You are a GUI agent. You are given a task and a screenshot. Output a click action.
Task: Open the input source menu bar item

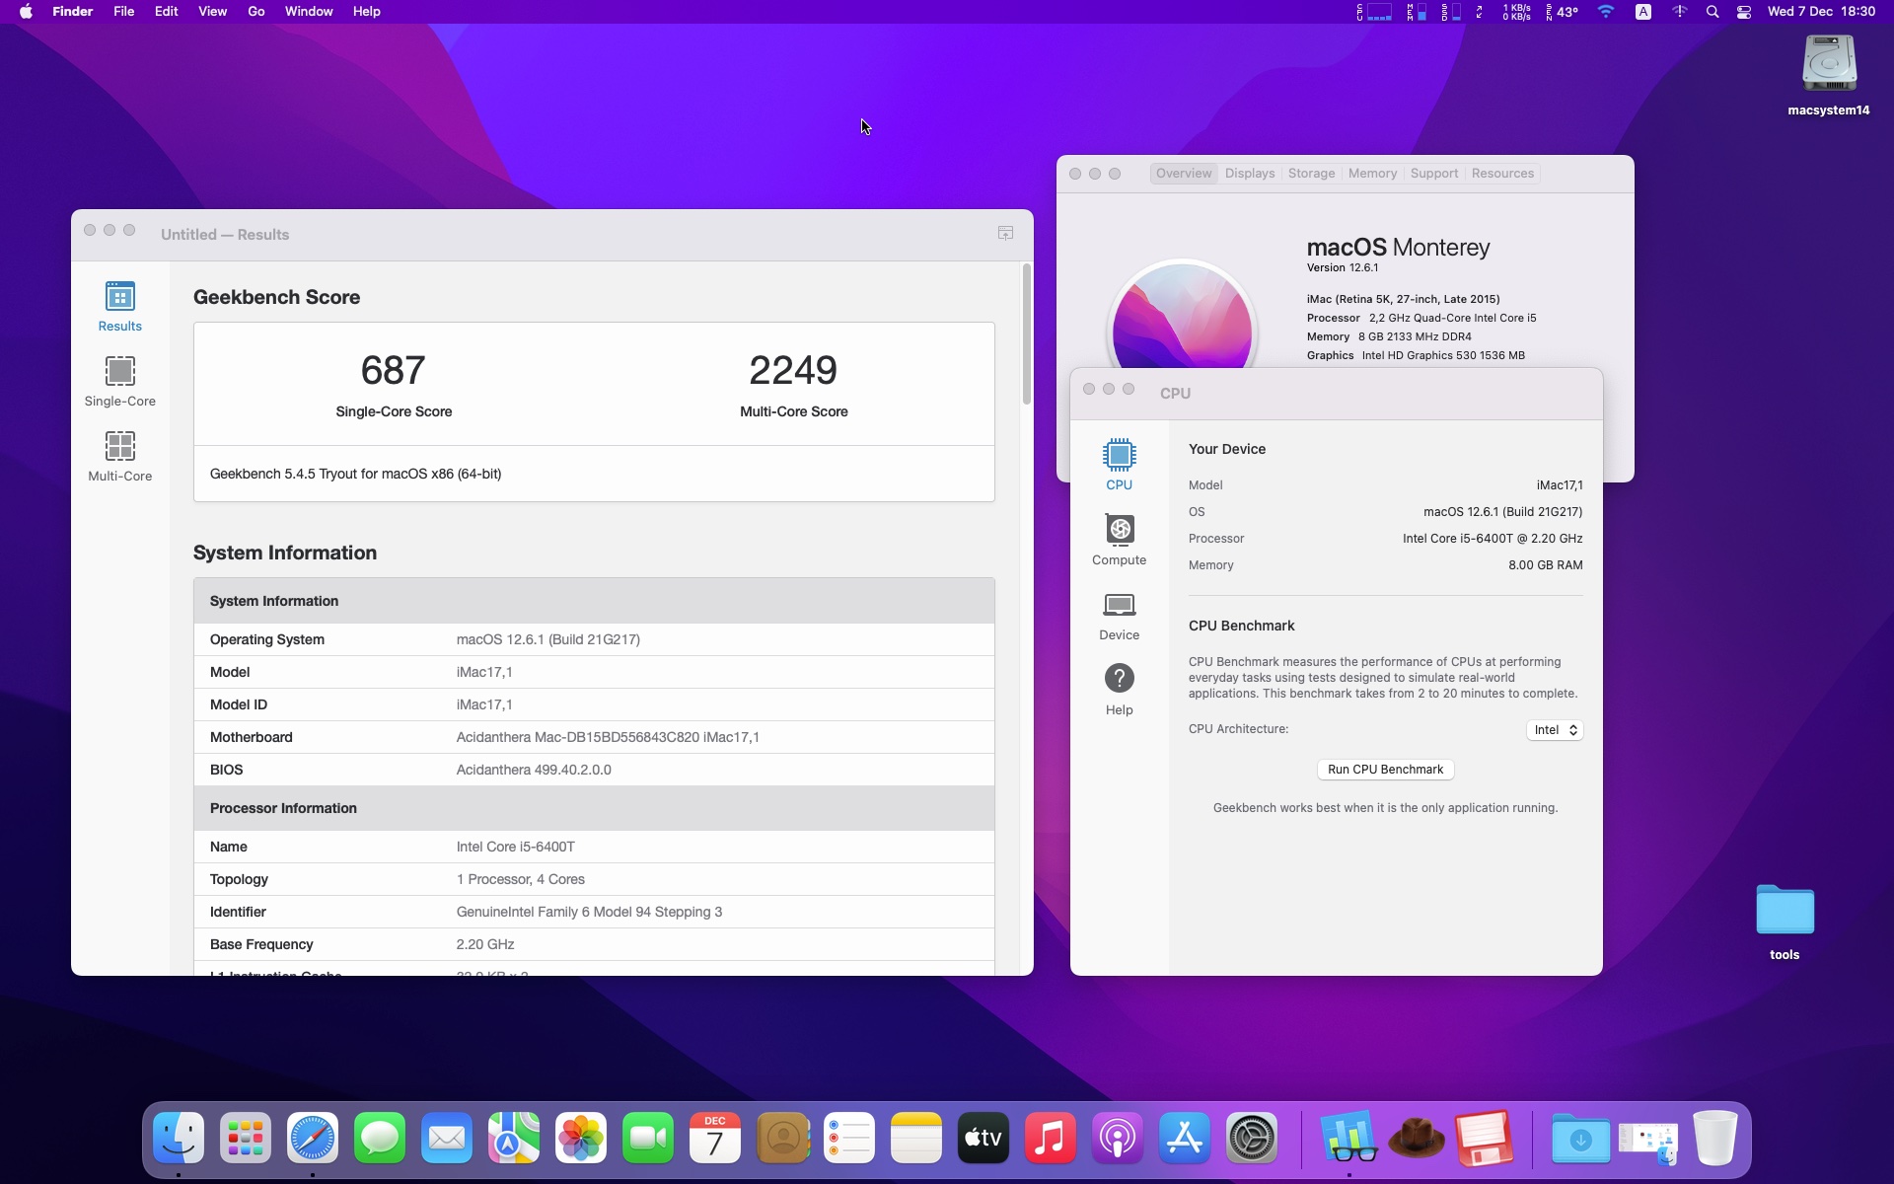click(1643, 12)
